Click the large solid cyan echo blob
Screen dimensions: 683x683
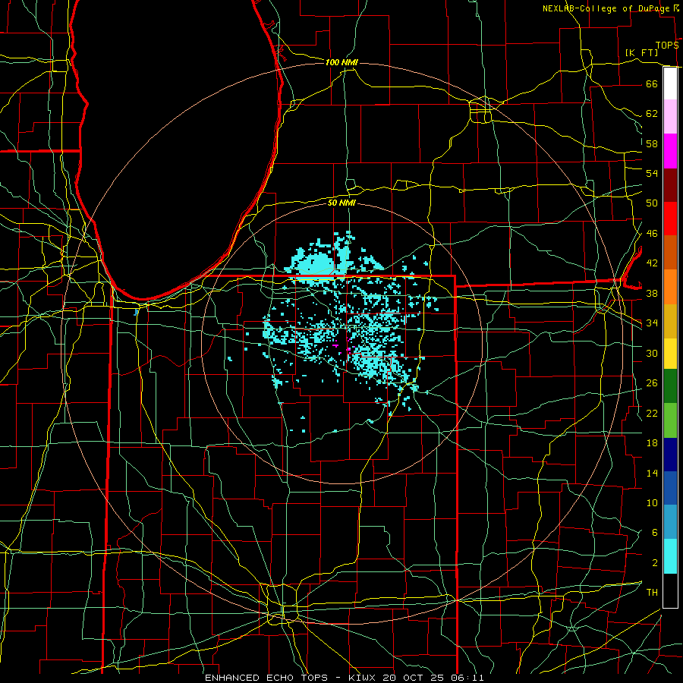click(316, 263)
